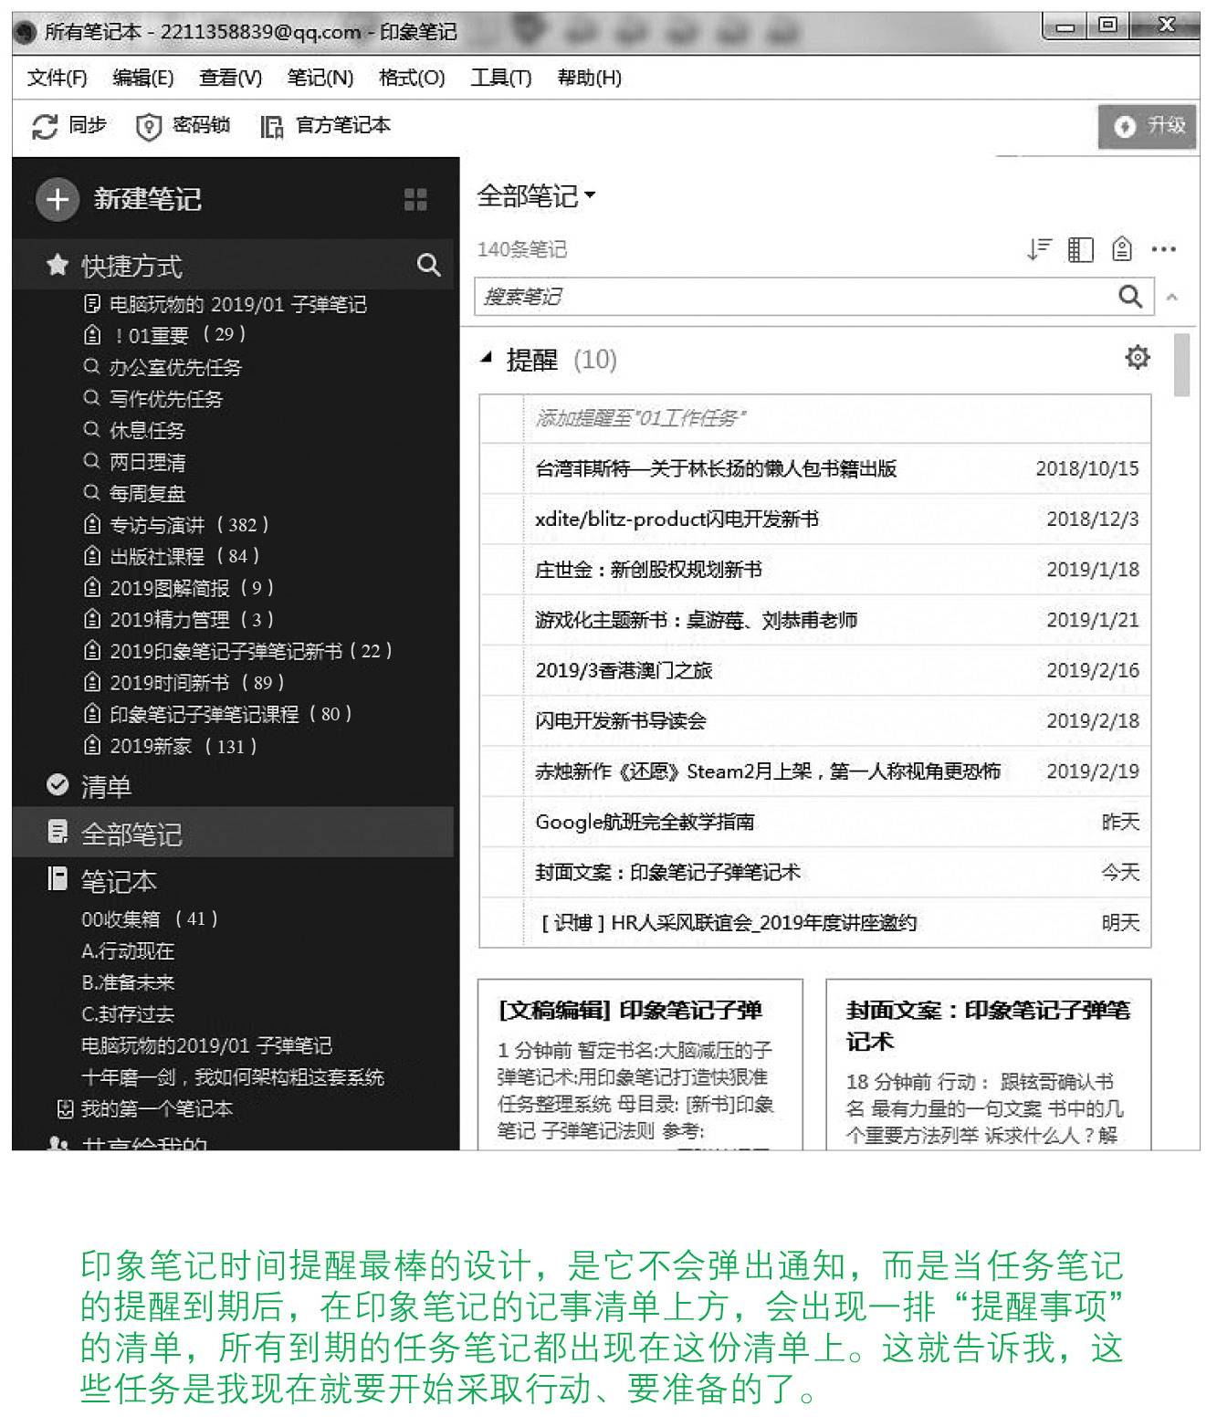Check the box for 游戏化主题新书 reminder
Image resolution: width=1217 pixels, height=1427 pixels.
point(502,620)
